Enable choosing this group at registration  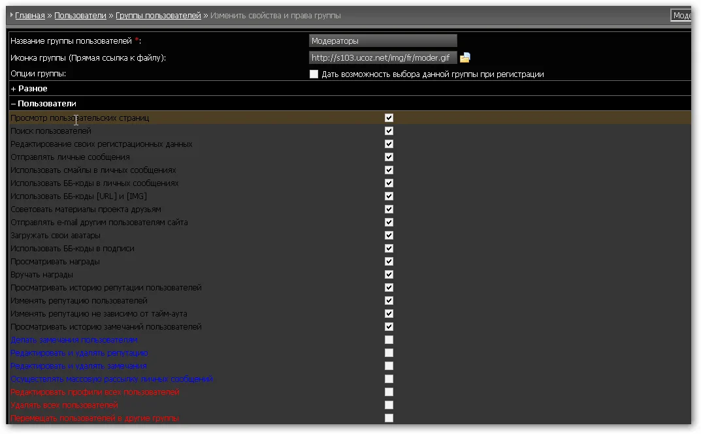[314, 74]
